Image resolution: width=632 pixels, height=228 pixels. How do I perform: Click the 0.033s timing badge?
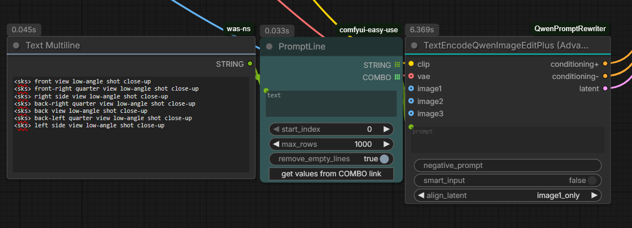click(277, 31)
